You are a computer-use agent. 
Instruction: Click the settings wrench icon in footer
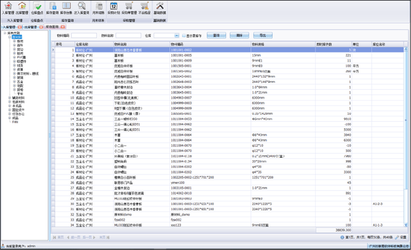[397, 237]
